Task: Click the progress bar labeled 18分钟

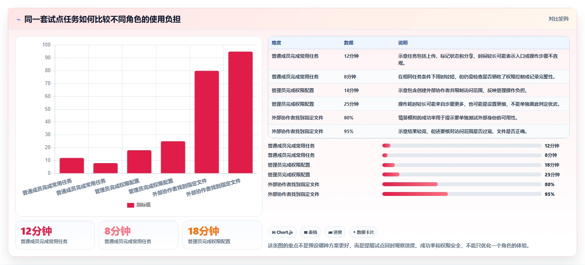Action: (462, 165)
